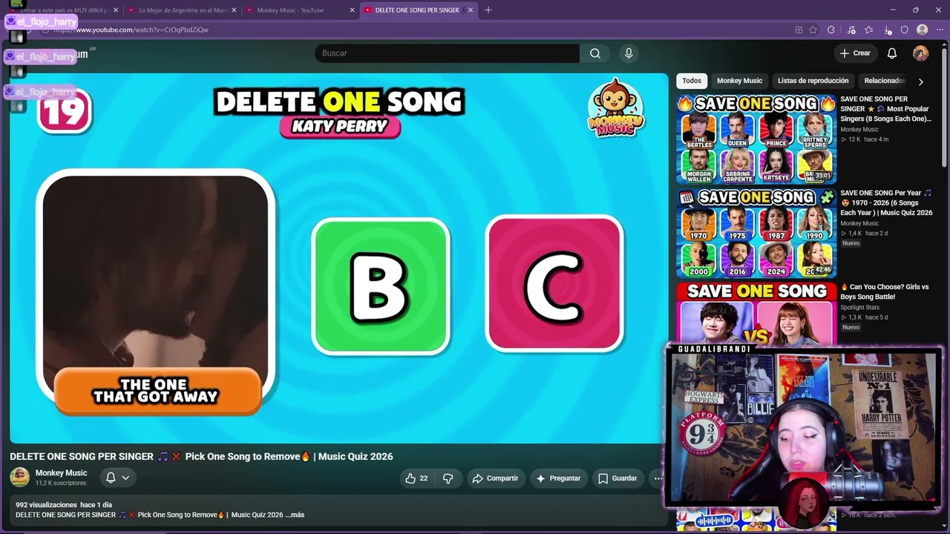Screen dimensions: 950x534
Task: Bookmark this page with the star icon
Action: point(813,30)
